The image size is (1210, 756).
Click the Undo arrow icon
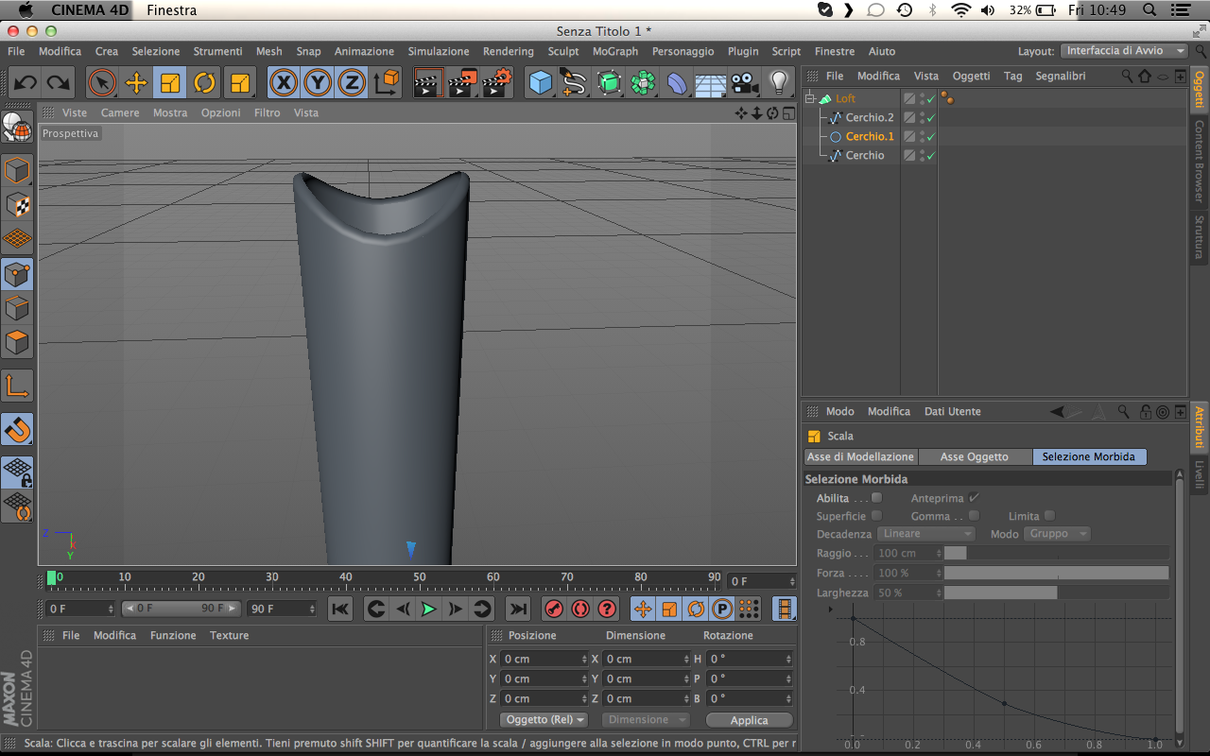25,83
